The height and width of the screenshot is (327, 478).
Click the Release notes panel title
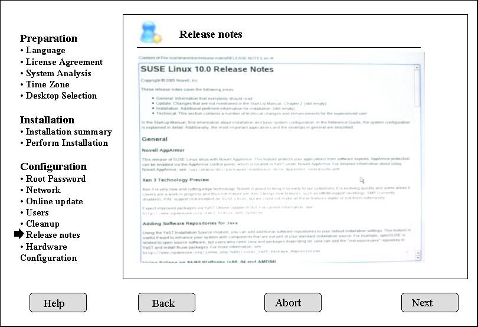211,34
